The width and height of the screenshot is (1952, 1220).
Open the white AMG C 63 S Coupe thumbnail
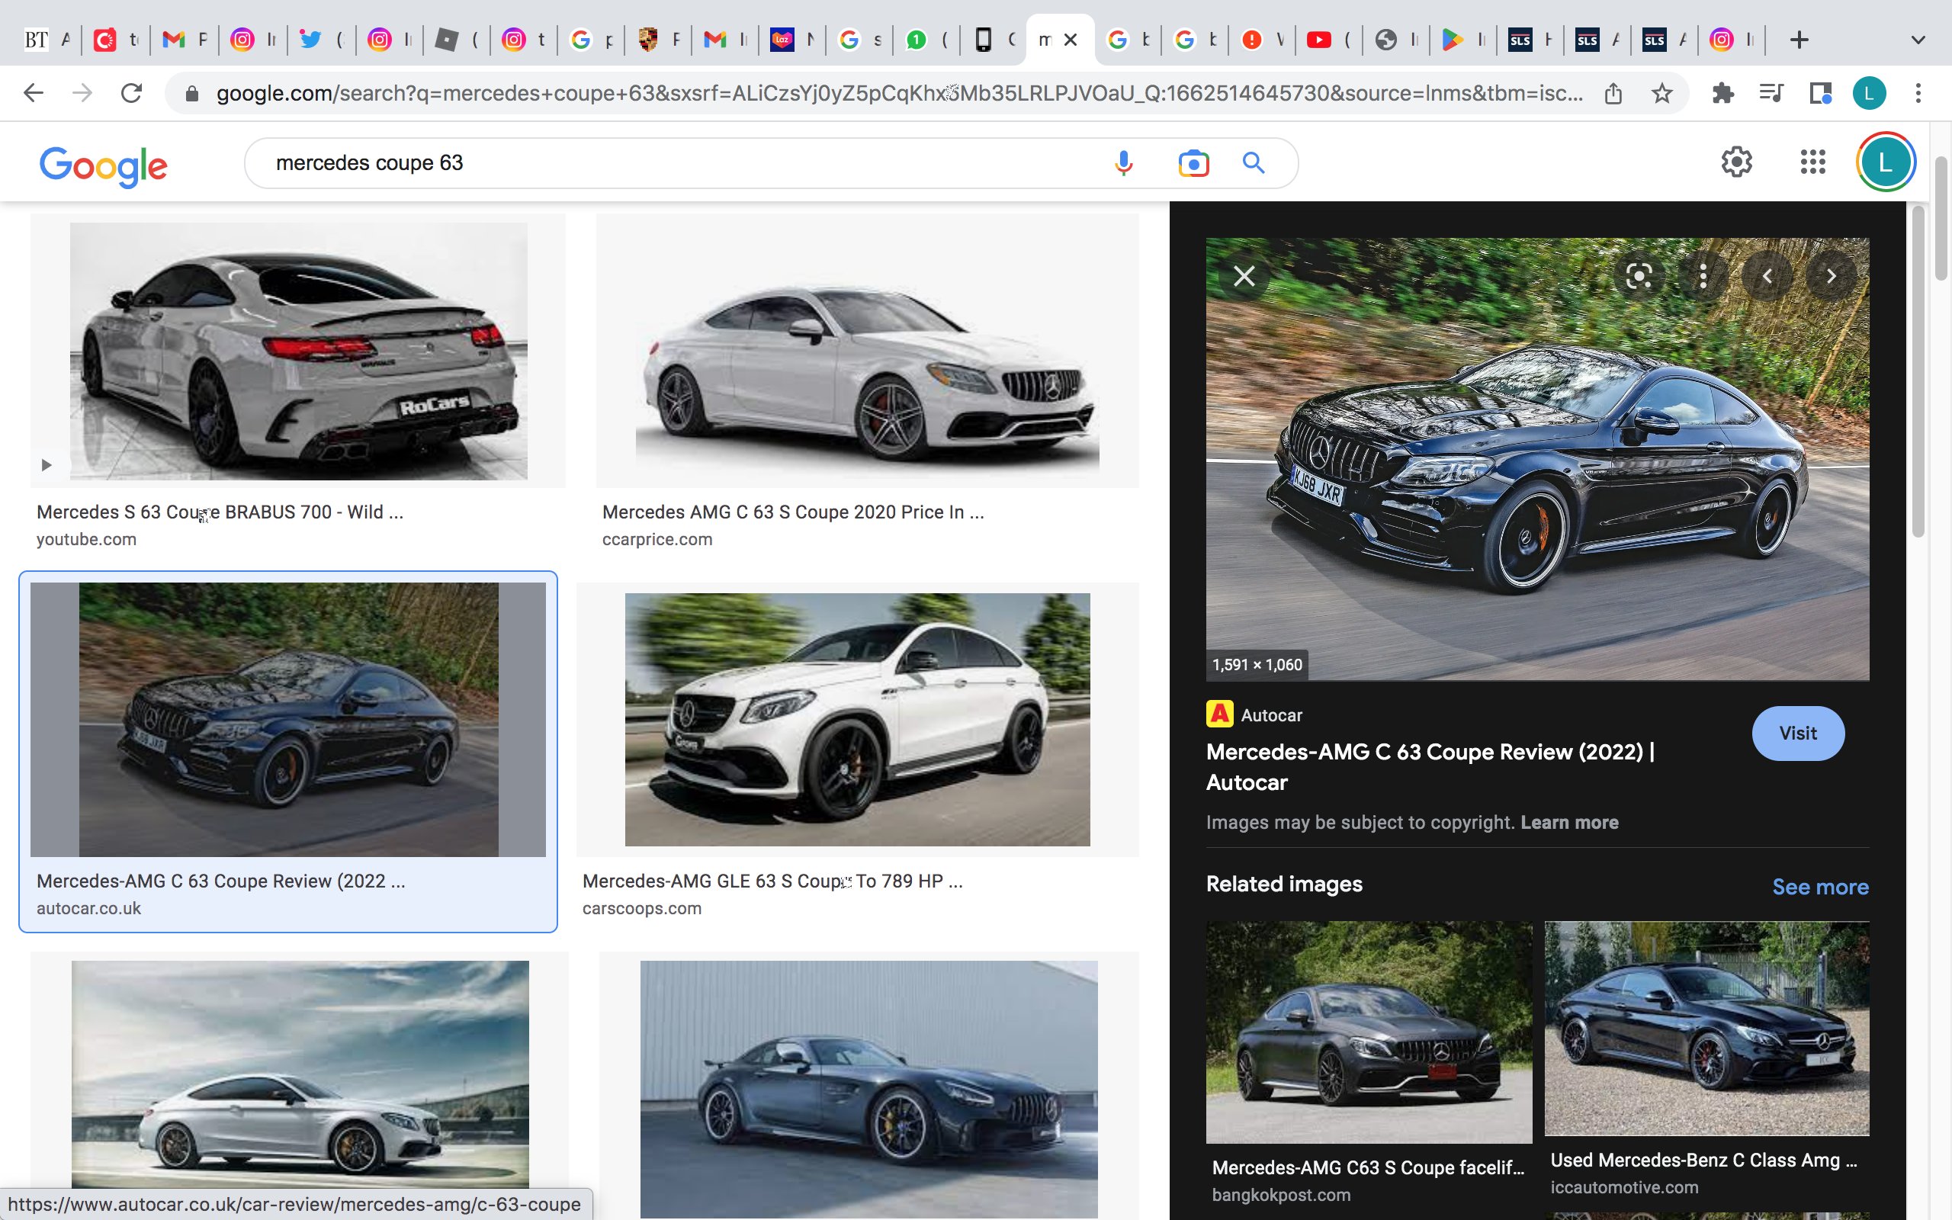point(867,351)
